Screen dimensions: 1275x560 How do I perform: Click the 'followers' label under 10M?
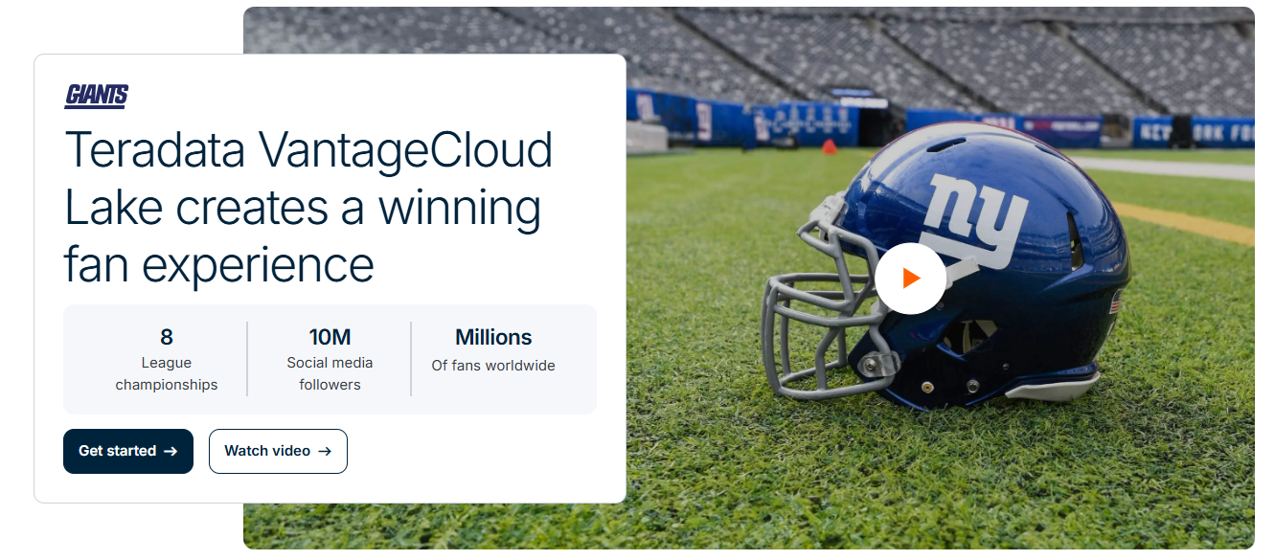(x=330, y=385)
